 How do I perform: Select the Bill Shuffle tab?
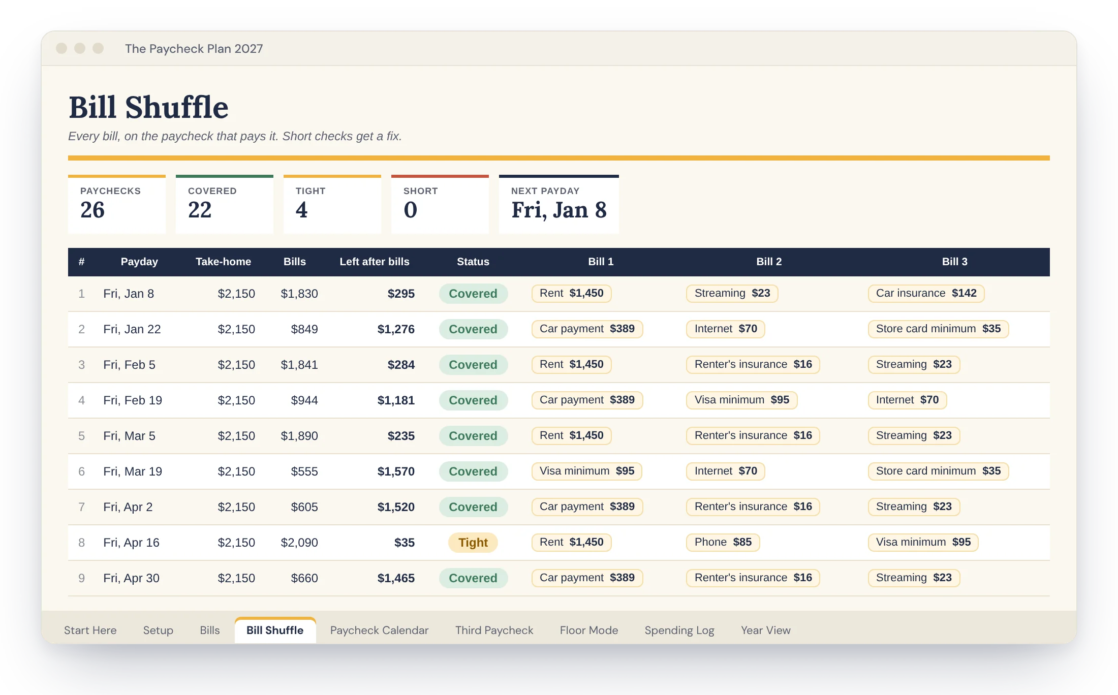[x=275, y=630]
